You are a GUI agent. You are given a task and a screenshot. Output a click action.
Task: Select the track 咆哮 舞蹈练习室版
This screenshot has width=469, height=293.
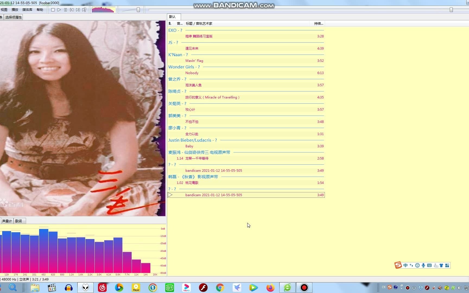click(246, 36)
